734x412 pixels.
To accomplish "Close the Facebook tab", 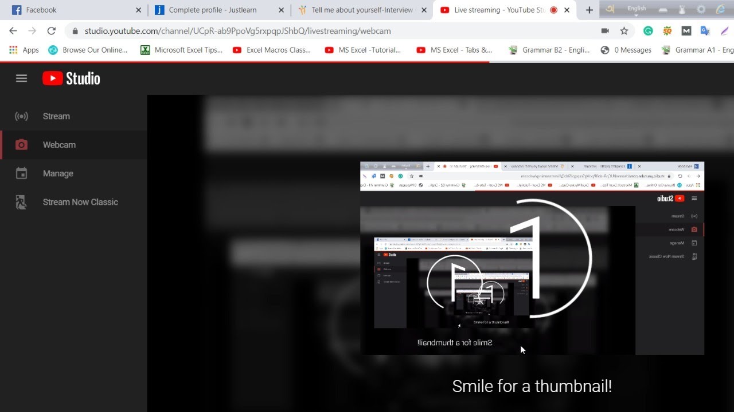I will point(138,10).
